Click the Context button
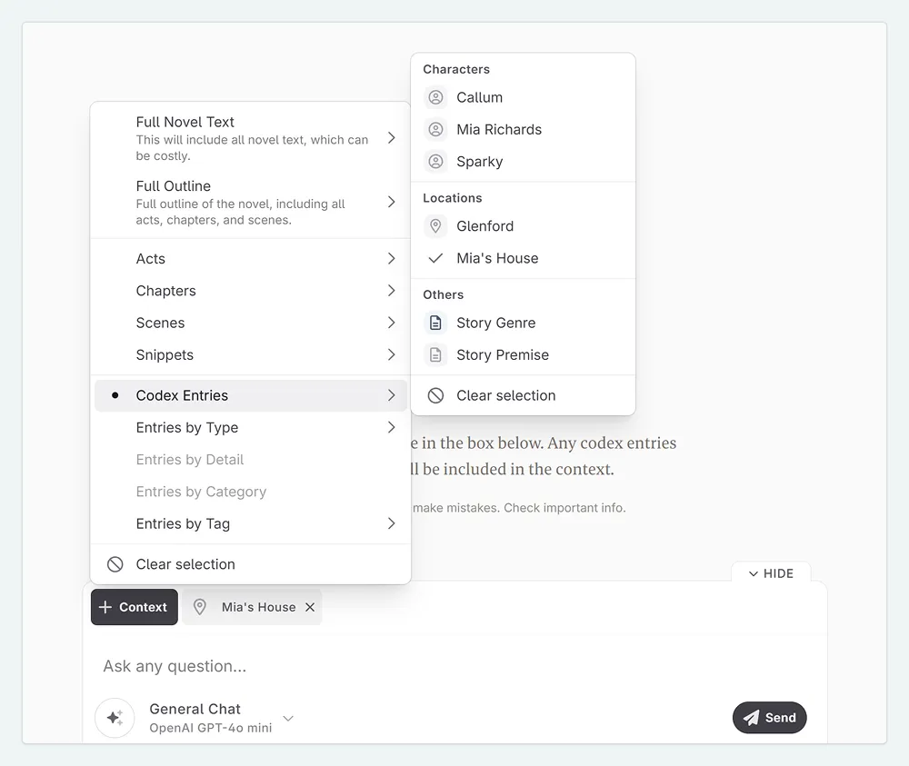This screenshot has width=909, height=766. pyautogui.click(x=134, y=607)
